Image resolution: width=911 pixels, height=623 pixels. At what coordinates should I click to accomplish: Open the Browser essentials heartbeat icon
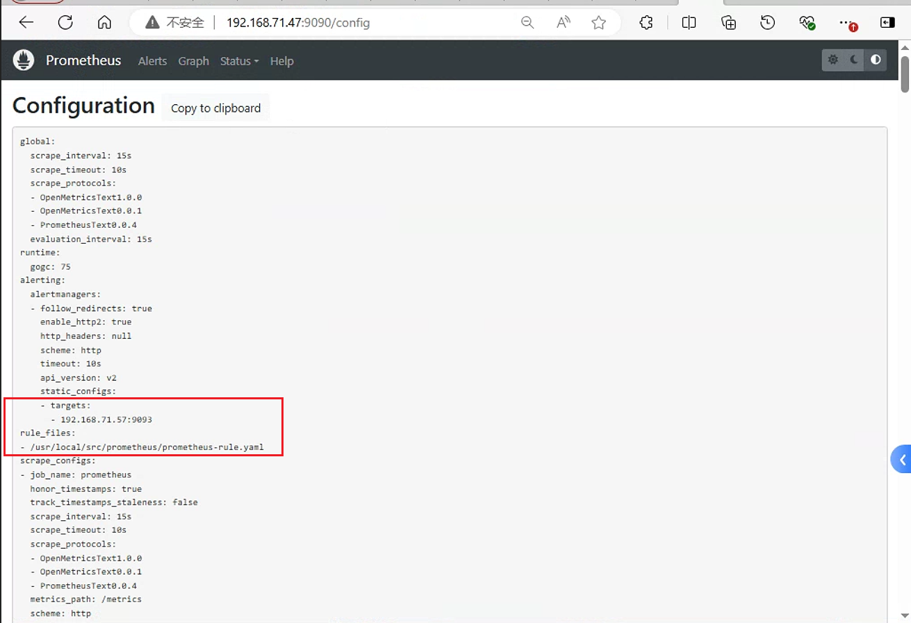807,23
